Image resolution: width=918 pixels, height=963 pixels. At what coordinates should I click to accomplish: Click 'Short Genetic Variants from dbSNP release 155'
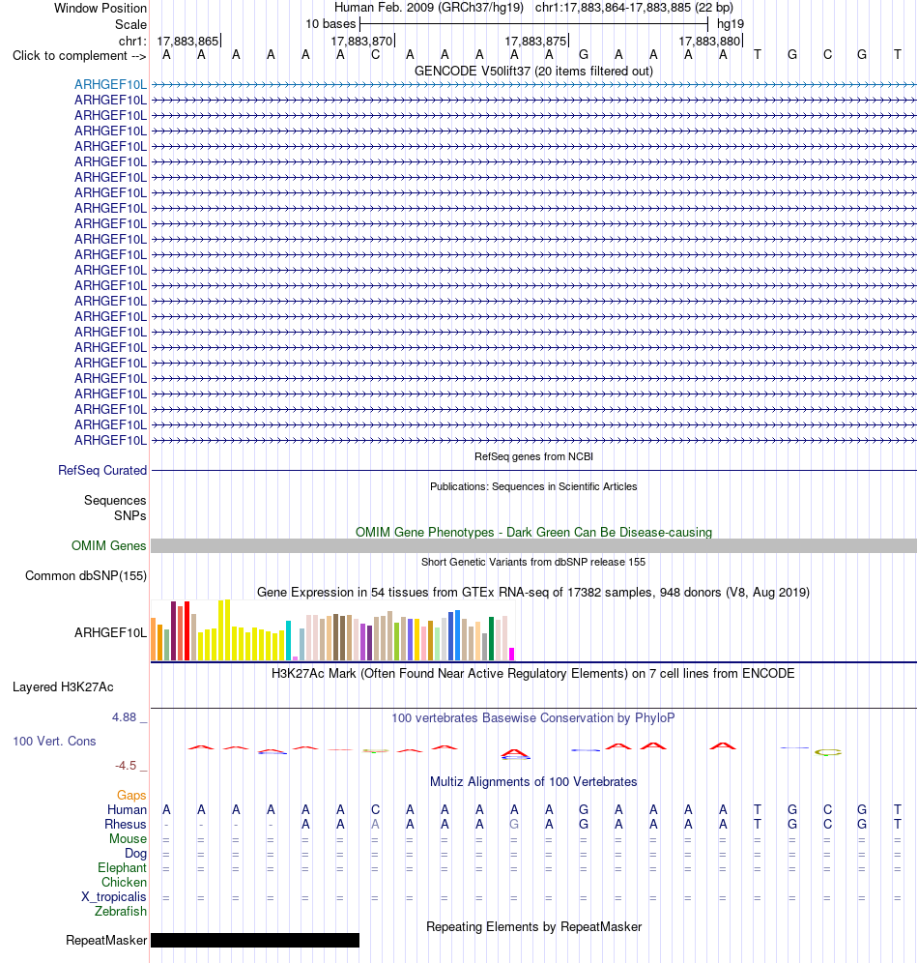click(x=533, y=562)
